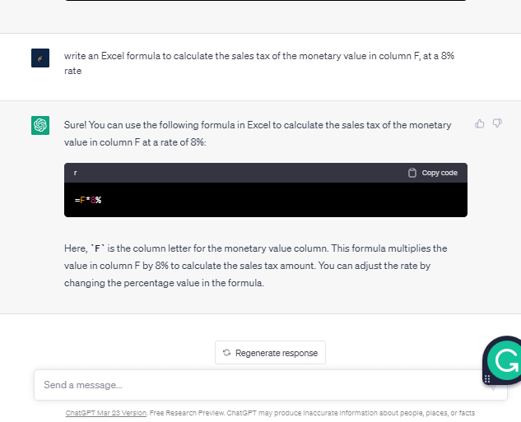The height and width of the screenshot is (422, 521).
Task: Click the response's opening sentence starting Sure!
Action: tap(258, 133)
